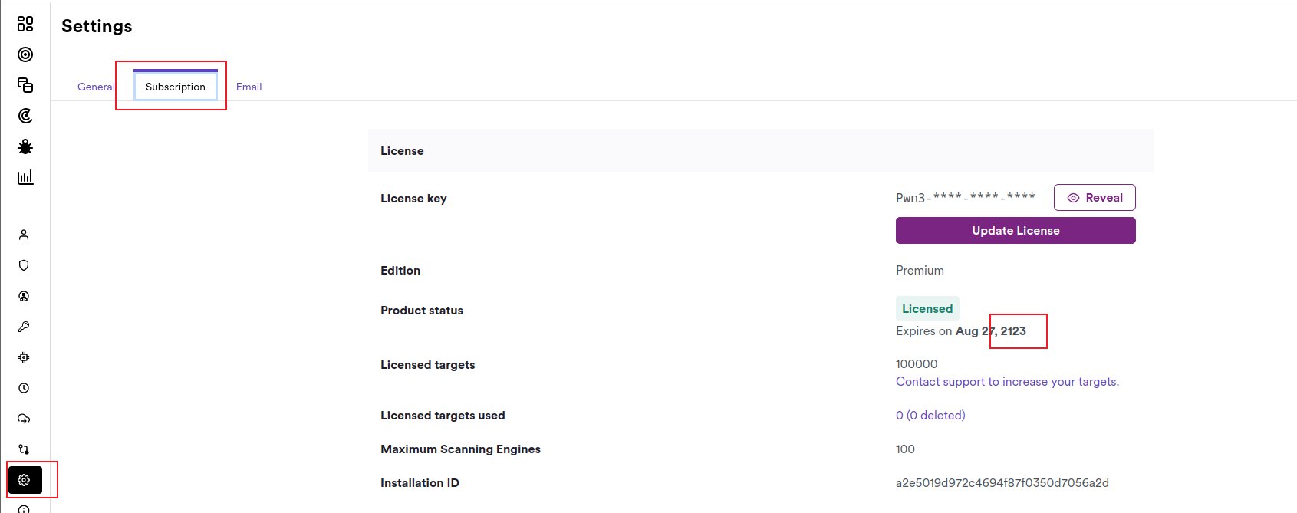The height and width of the screenshot is (513, 1297).
Task: Click the settings gear icon
Action: [24, 480]
